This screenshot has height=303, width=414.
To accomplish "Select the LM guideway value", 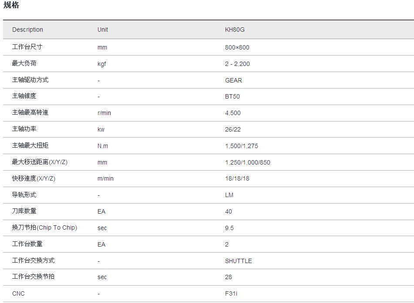I will click(229, 195).
